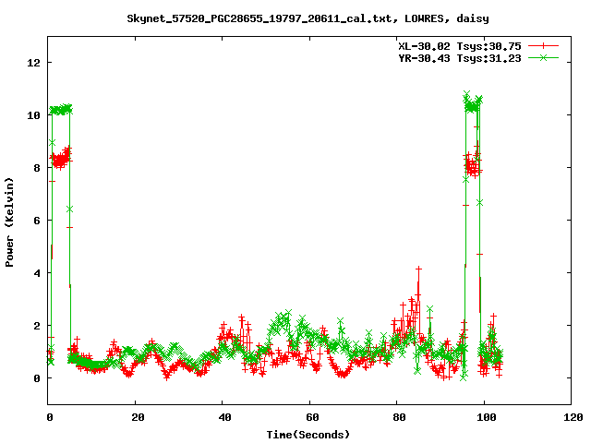Click the Power (Kelvin) y-axis label
This screenshot has height=443, width=591.
click(9, 222)
